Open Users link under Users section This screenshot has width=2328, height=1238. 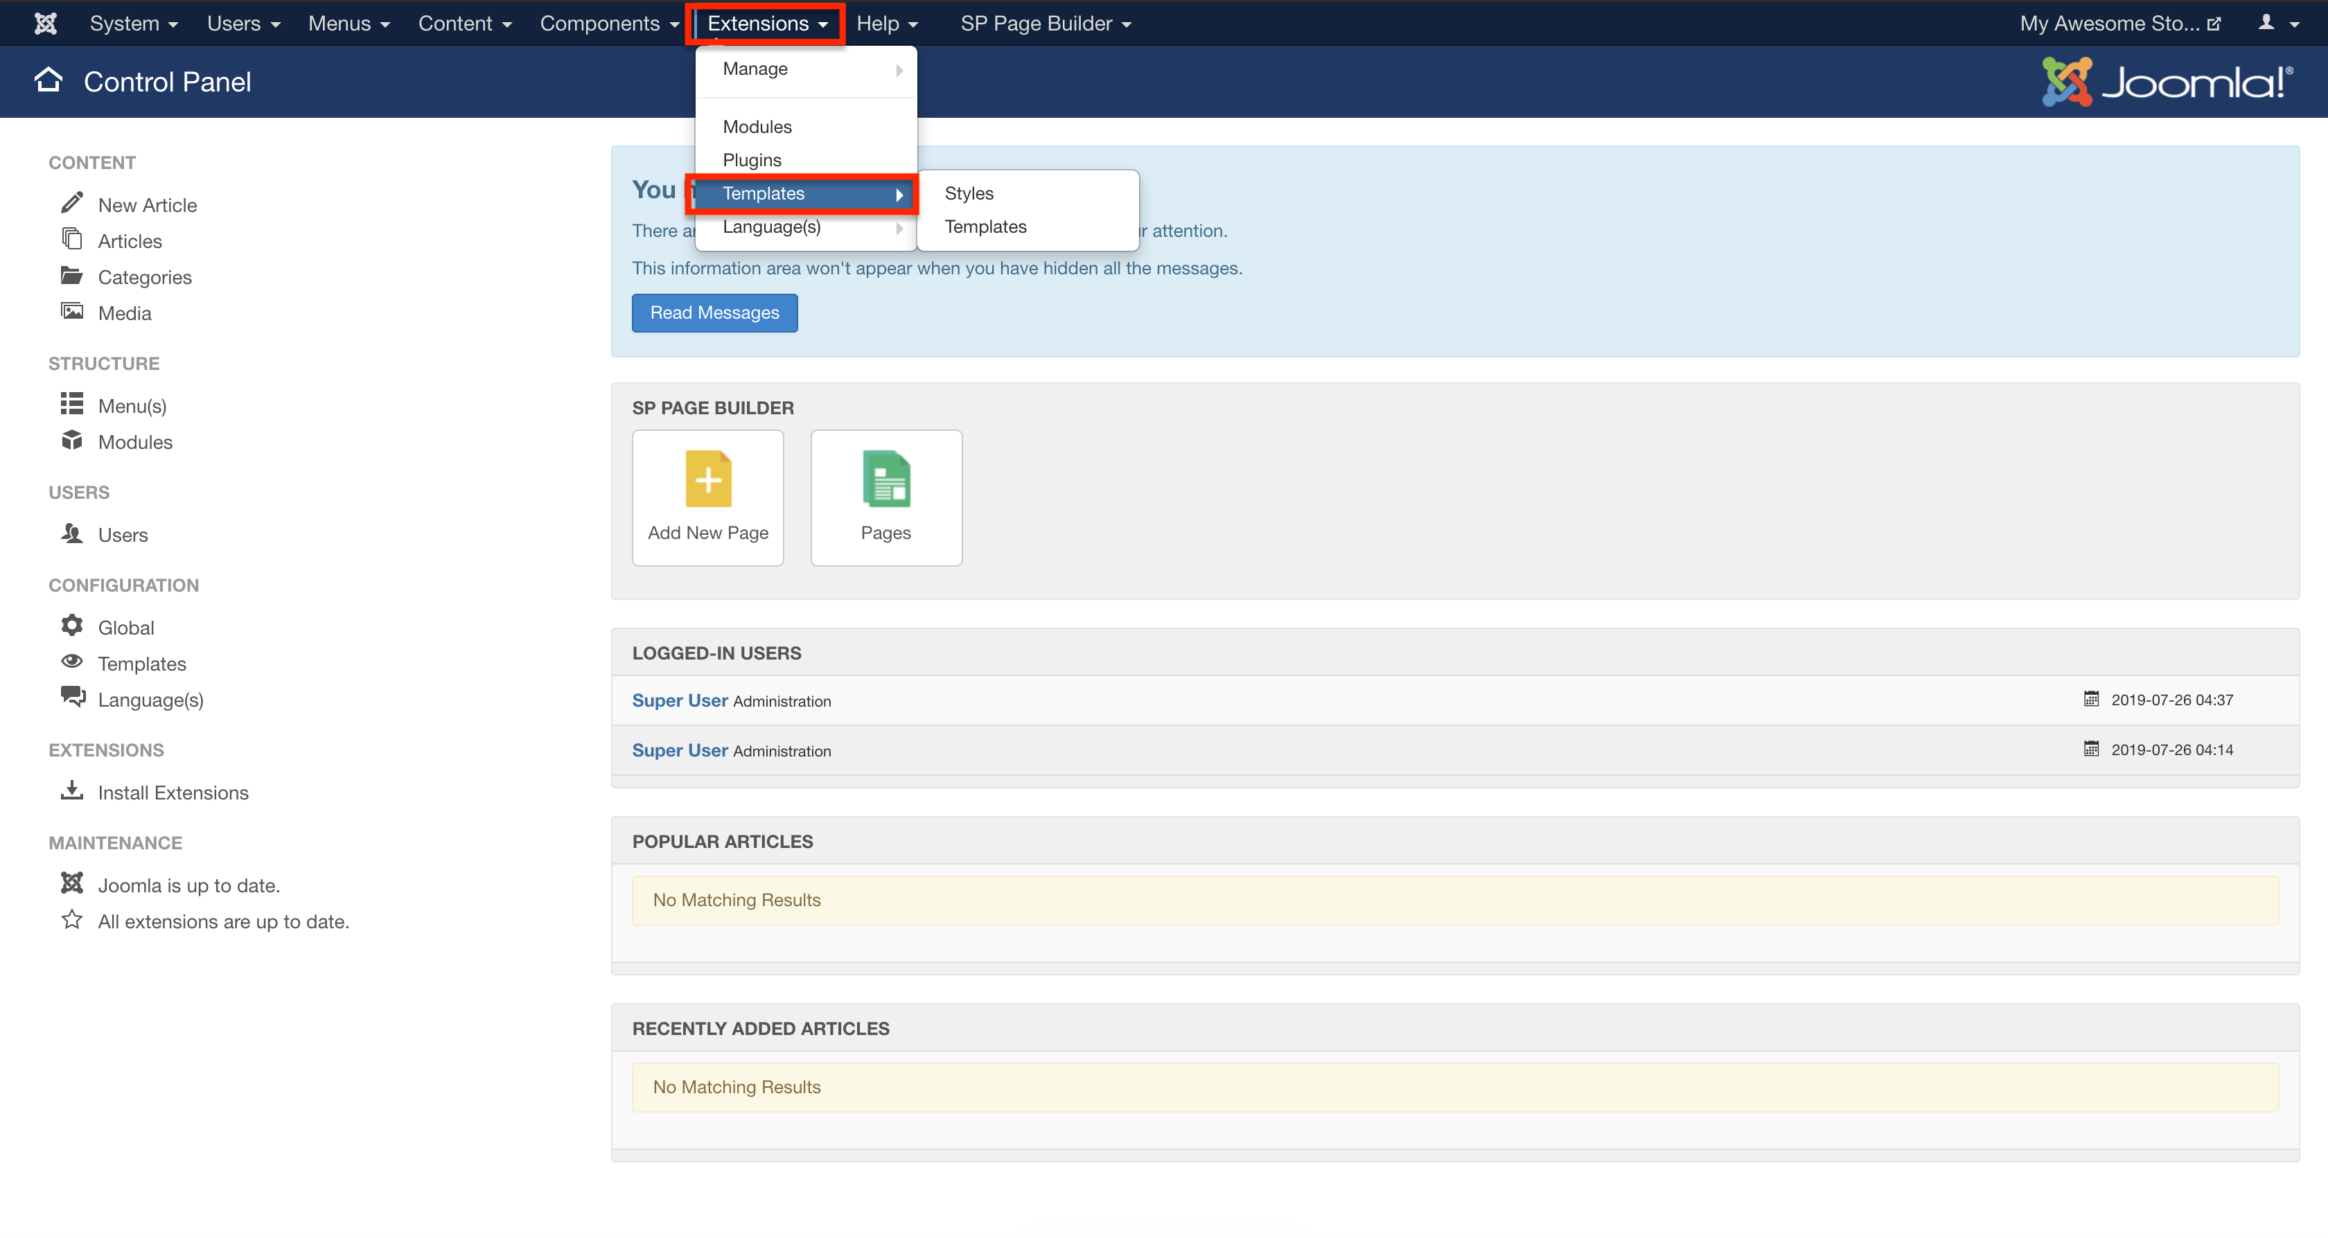tap(123, 535)
